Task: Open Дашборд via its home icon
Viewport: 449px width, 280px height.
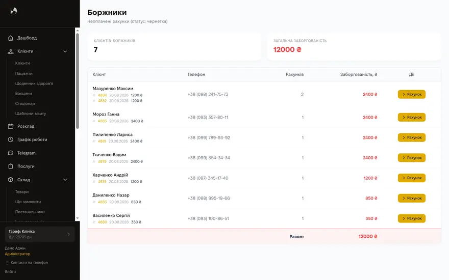Action: (x=11, y=38)
